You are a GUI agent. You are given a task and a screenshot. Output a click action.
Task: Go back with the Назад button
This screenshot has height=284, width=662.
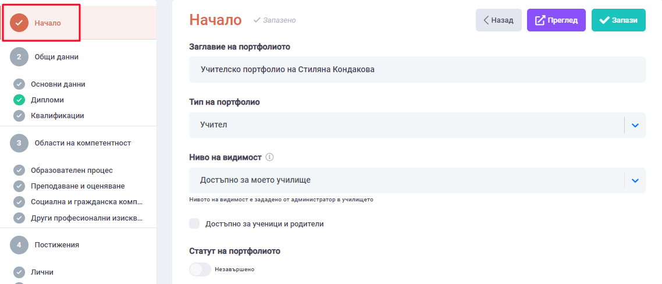click(x=499, y=20)
